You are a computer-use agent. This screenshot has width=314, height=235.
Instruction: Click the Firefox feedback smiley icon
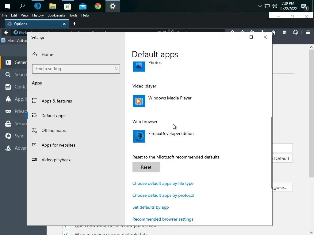[x=284, y=32]
